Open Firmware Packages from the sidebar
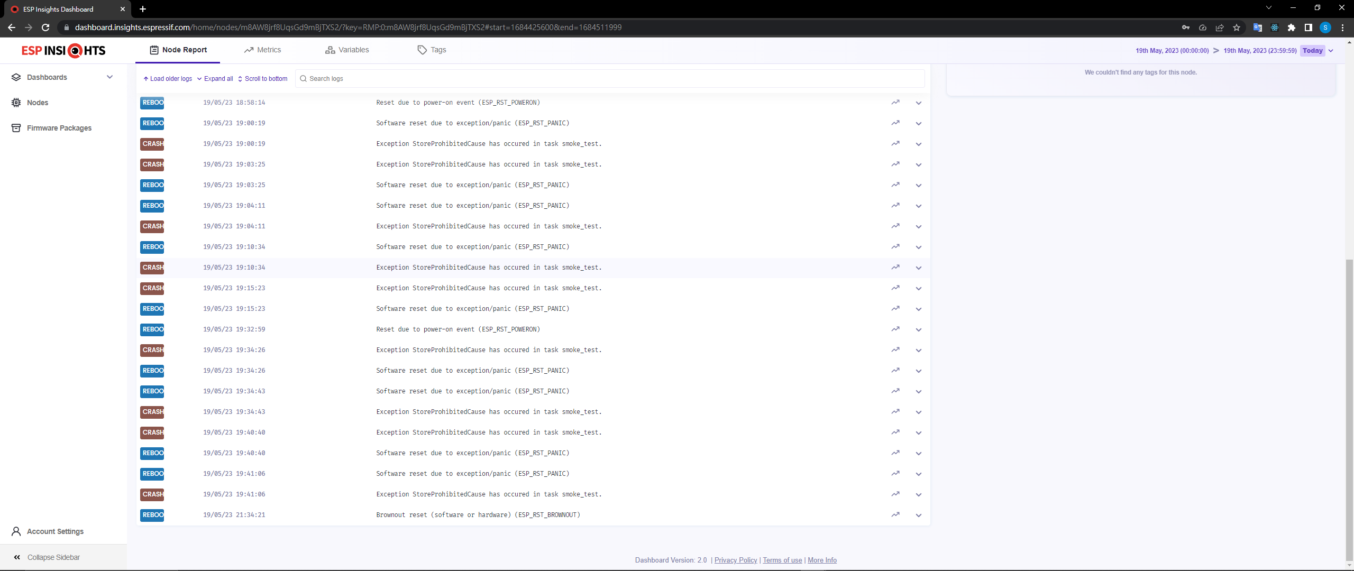1354x571 pixels. (59, 128)
